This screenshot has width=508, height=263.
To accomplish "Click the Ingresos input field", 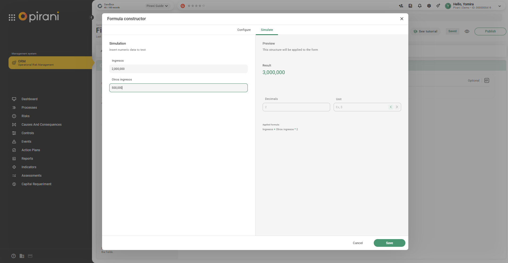I will coord(178,69).
